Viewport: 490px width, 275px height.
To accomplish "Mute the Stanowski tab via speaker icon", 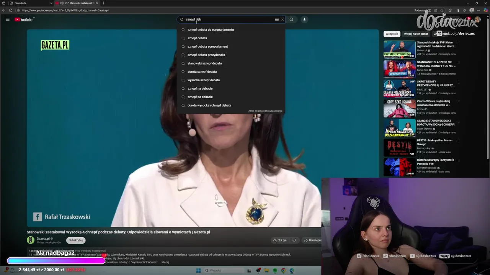I will (x=62, y=3).
